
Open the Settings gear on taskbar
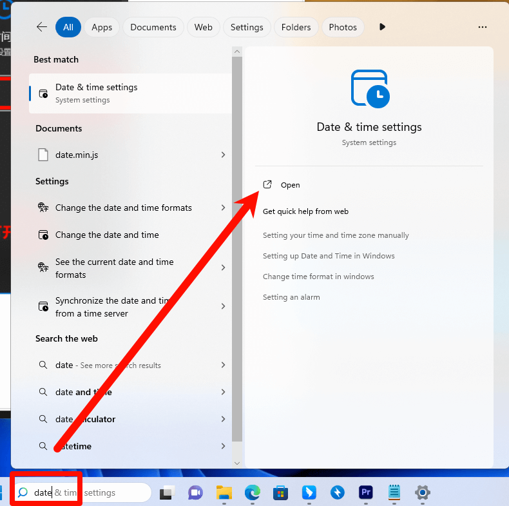[x=422, y=492]
